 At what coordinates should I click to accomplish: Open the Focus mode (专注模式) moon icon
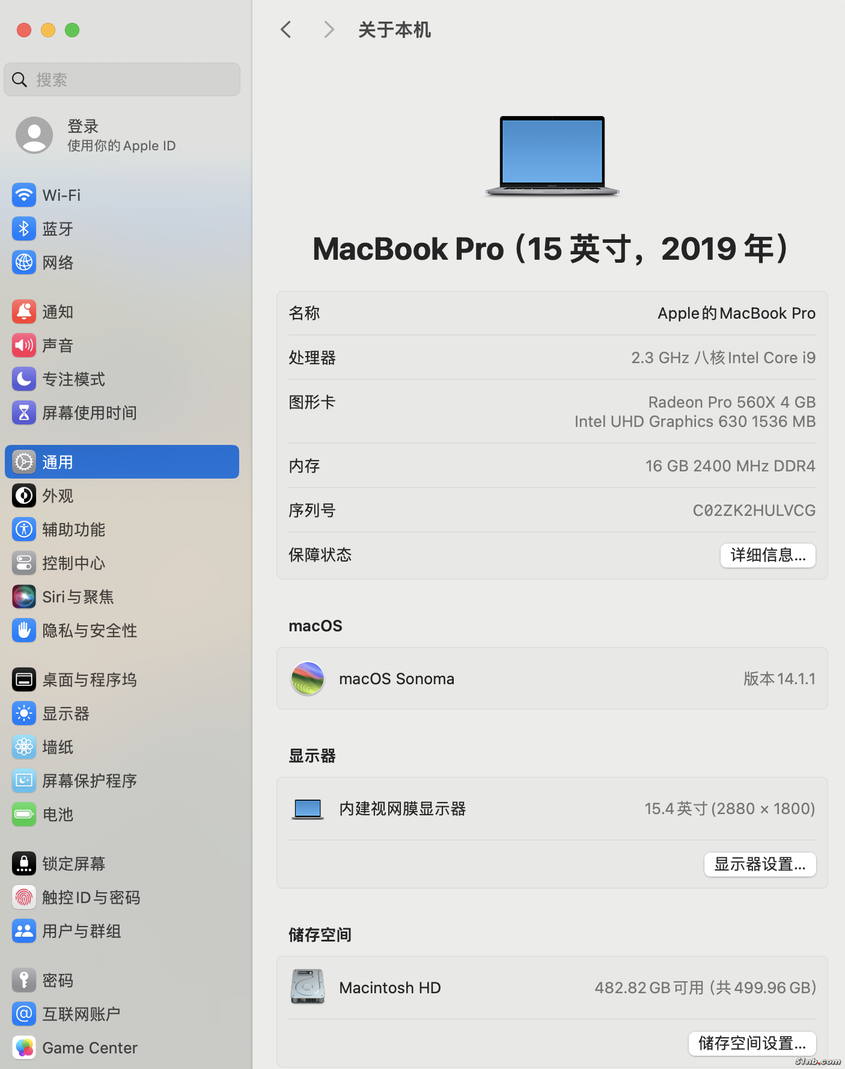click(x=24, y=379)
